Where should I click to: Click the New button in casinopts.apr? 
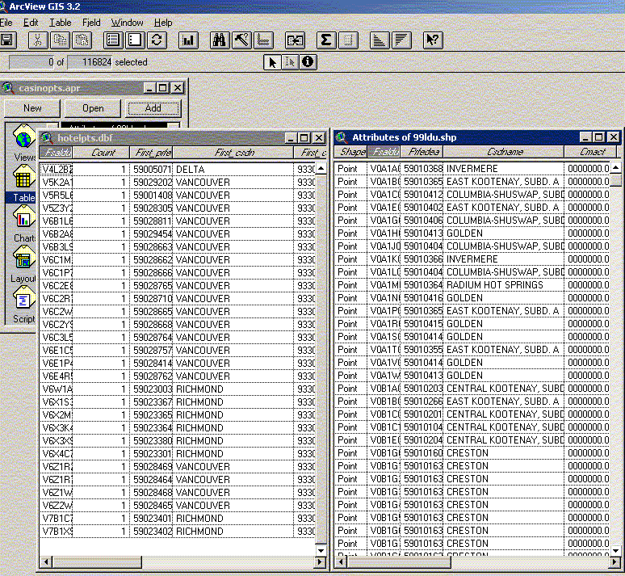[x=32, y=108]
